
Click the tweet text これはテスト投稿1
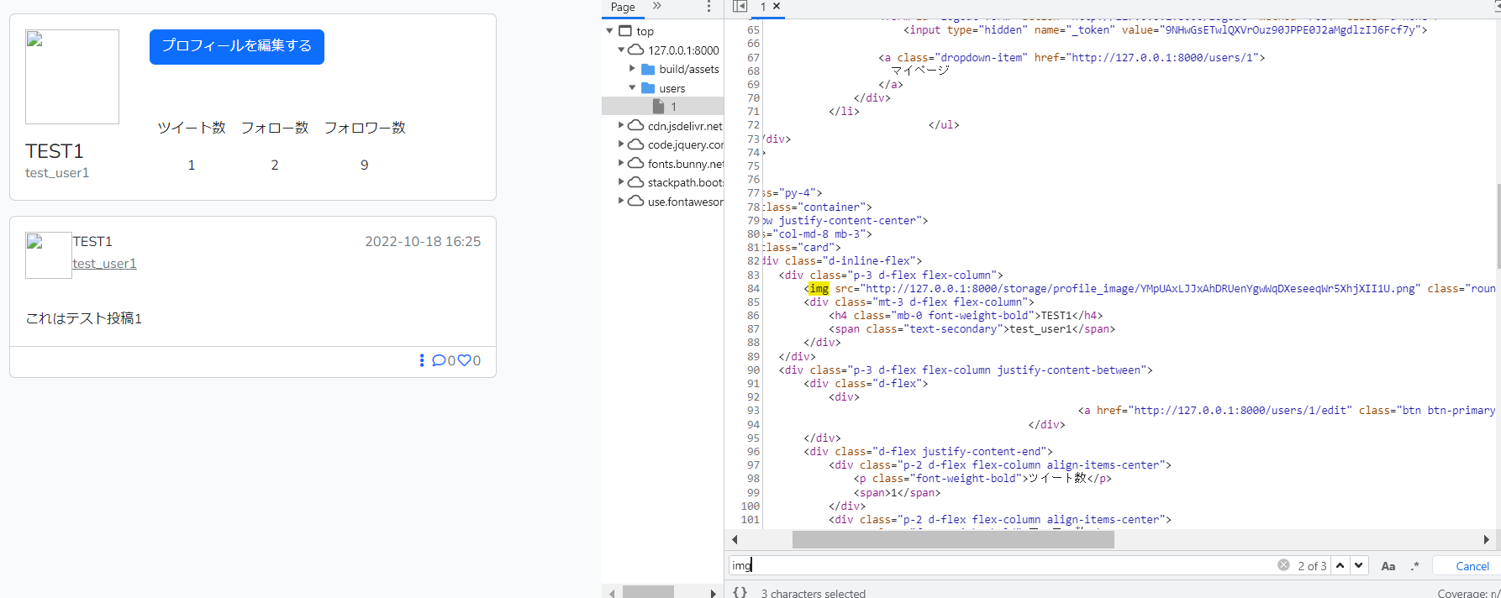click(84, 318)
